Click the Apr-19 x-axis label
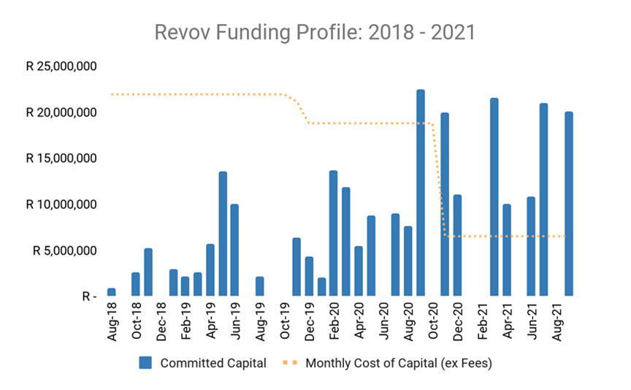The width and height of the screenshot is (631, 390). coord(211,321)
